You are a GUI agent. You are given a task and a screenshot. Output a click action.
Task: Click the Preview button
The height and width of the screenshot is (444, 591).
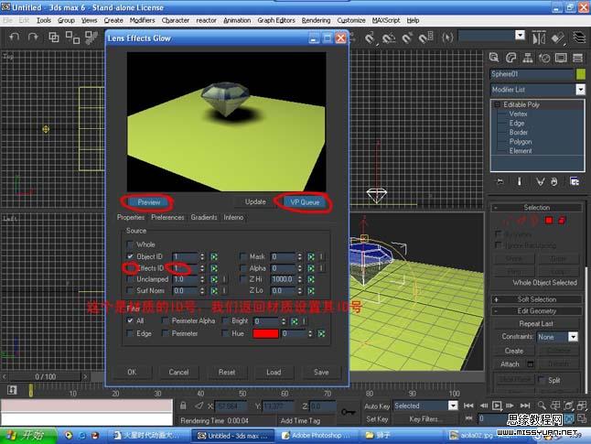coord(148,202)
